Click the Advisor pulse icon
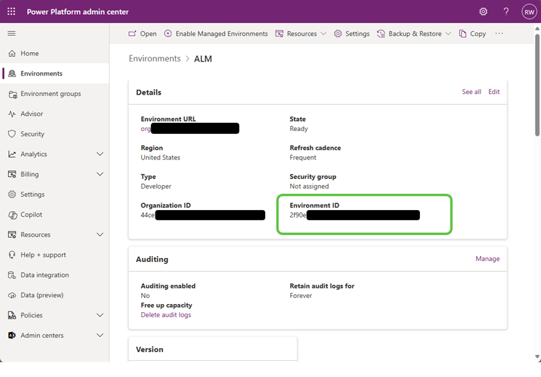This screenshot has width=541, height=377. 12,114
